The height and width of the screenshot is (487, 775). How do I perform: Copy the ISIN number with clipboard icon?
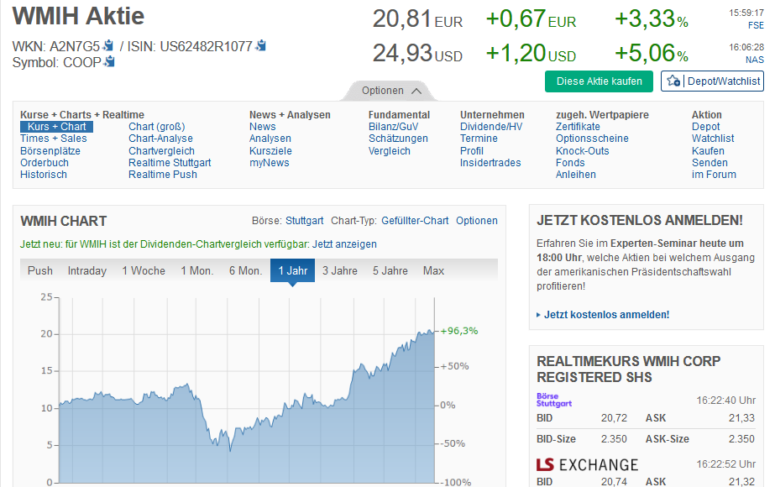point(261,46)
